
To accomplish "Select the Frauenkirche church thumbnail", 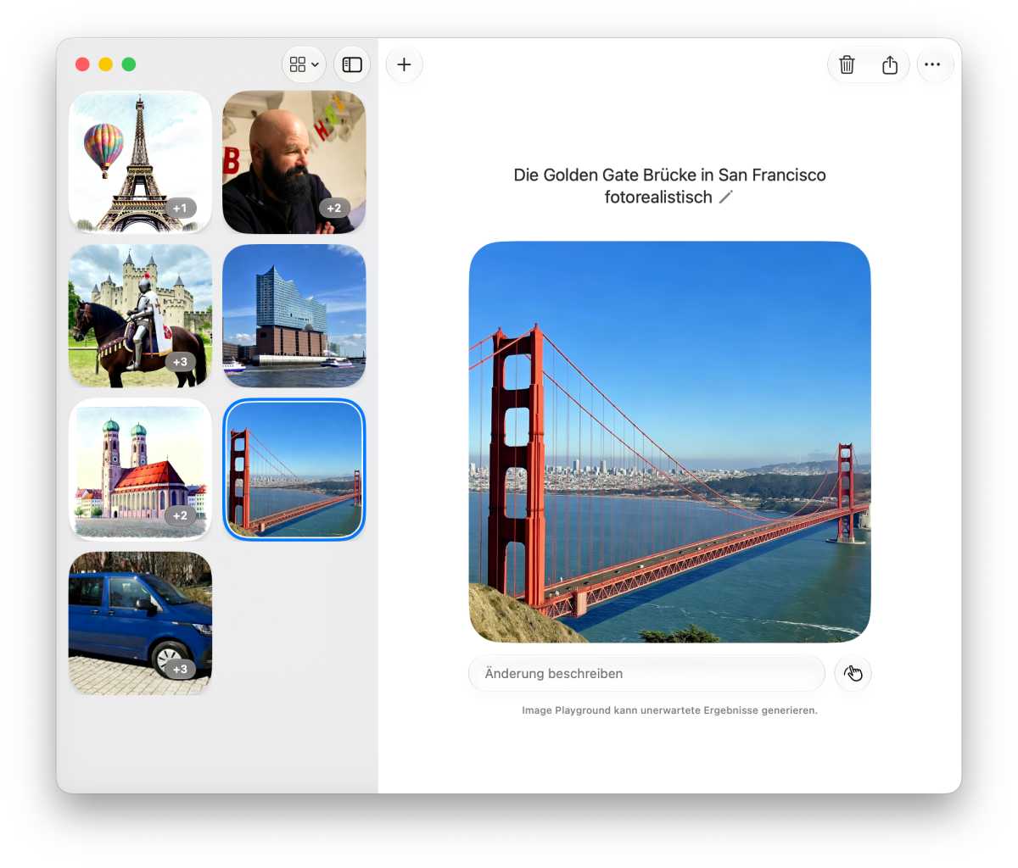I will 140,469.
